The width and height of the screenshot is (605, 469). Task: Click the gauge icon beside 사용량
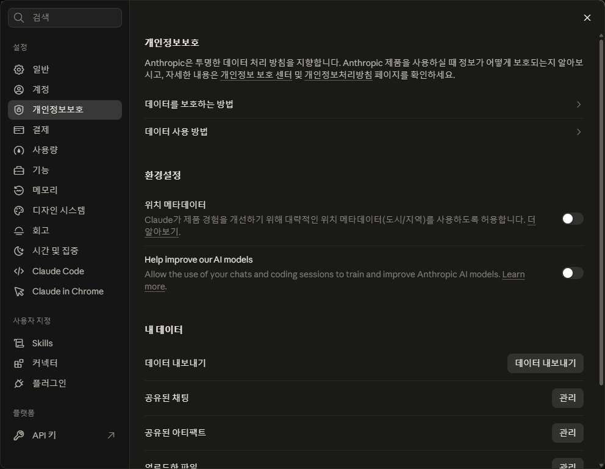click(x=19, y=150)
